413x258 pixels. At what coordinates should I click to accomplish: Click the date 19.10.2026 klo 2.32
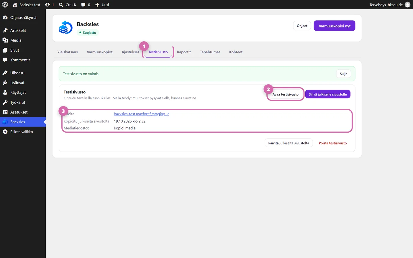click(x=130, y=121)
